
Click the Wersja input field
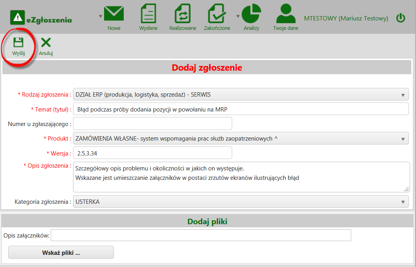[x=152, y=153]
